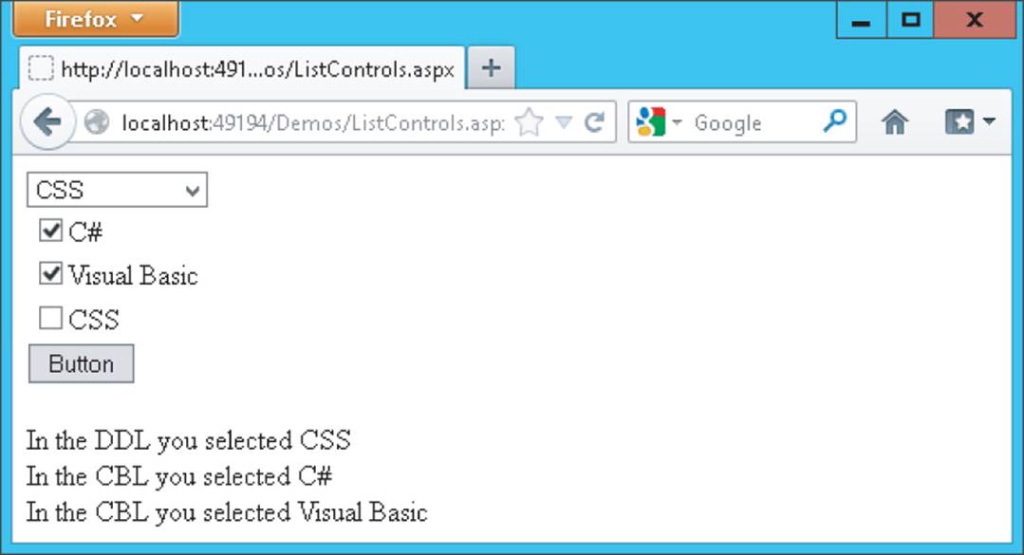The height and width of the screenshot is (555, 1024).
Task: Expand the CSS drop-down list
Action: 117,190
